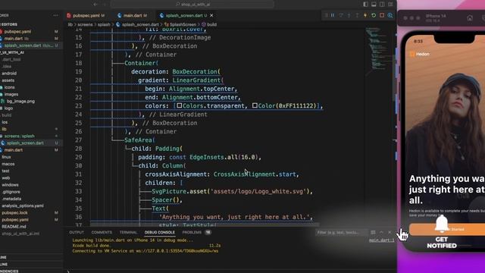Open the Comments panel tab
The height and width of the screenshot is (273, 485).
point(102,232)
